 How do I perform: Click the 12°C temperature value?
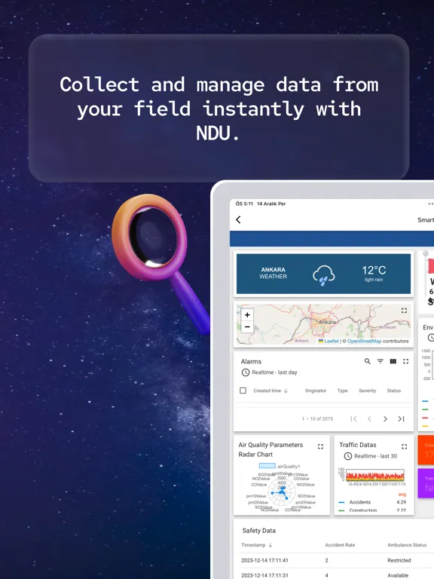pyautogui.click(x=374, y=271)
